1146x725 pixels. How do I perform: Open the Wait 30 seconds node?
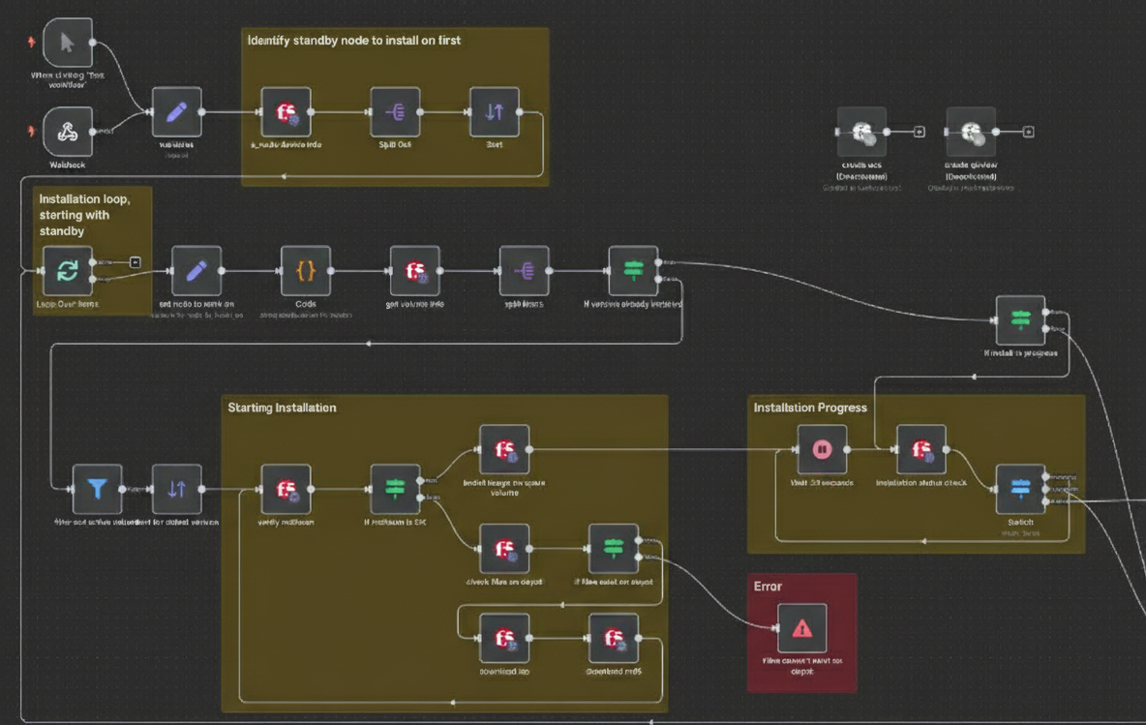822,449
